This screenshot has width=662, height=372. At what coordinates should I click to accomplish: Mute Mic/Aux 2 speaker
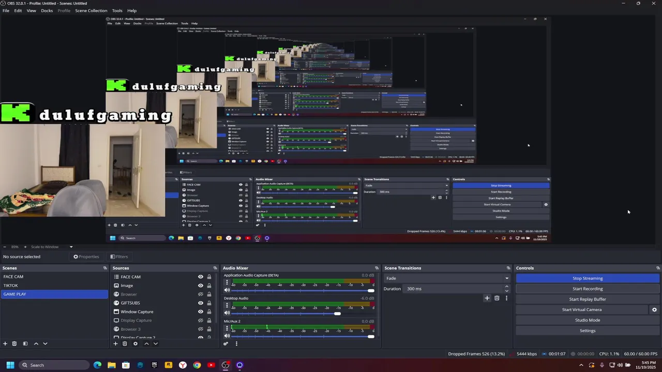[x=227, y=336]
